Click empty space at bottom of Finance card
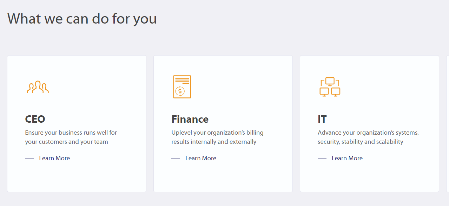 point(223,179)
